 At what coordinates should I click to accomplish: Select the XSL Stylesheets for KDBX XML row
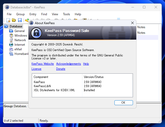(x=82, y=90)
